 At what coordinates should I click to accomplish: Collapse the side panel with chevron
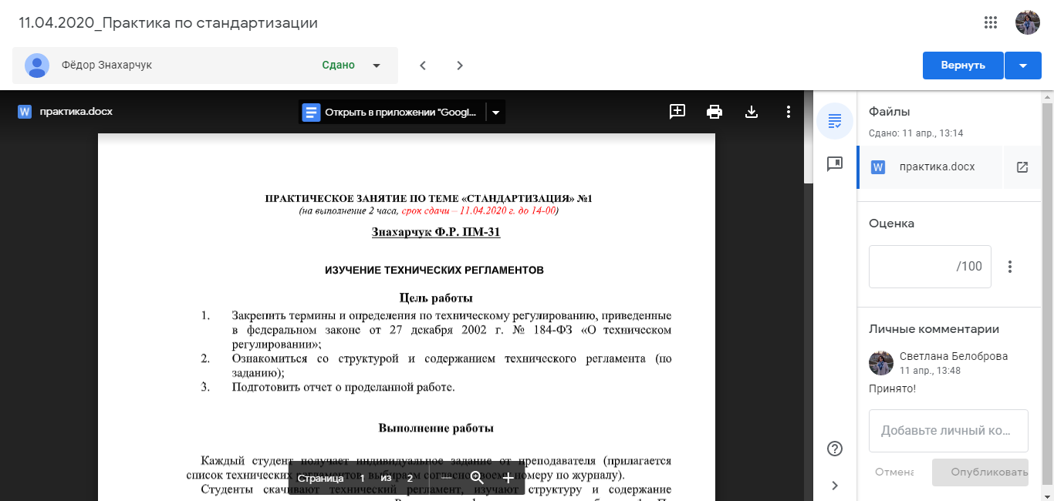834,485
